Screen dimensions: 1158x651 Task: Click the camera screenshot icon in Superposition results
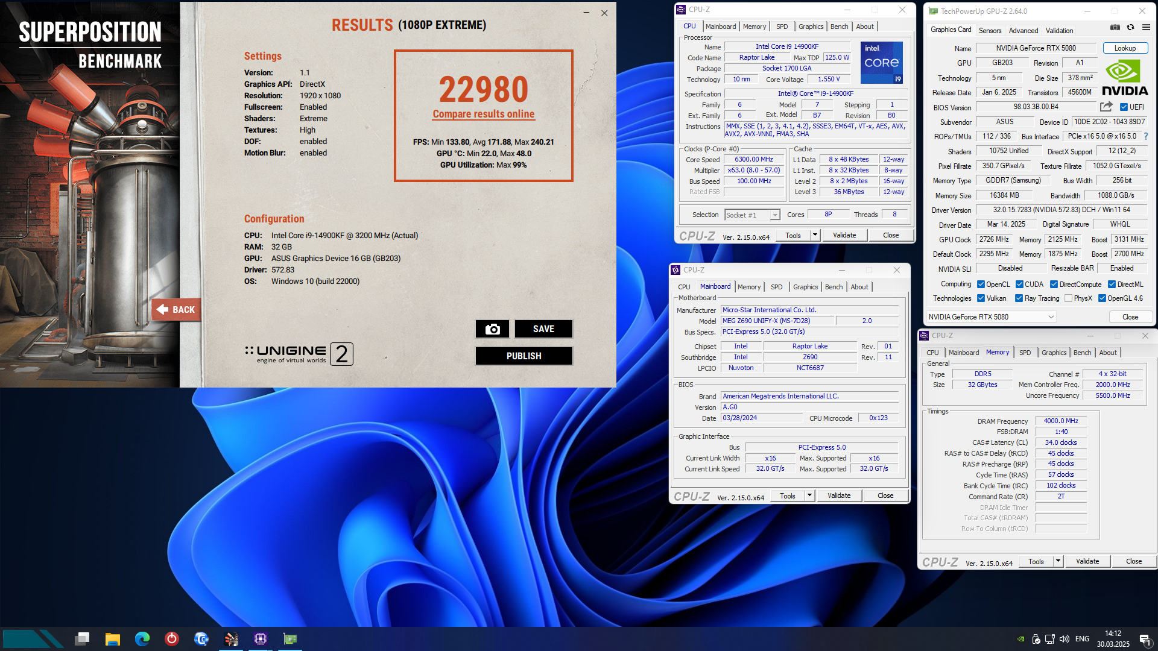pyautogui.click(x=493, y=329)
